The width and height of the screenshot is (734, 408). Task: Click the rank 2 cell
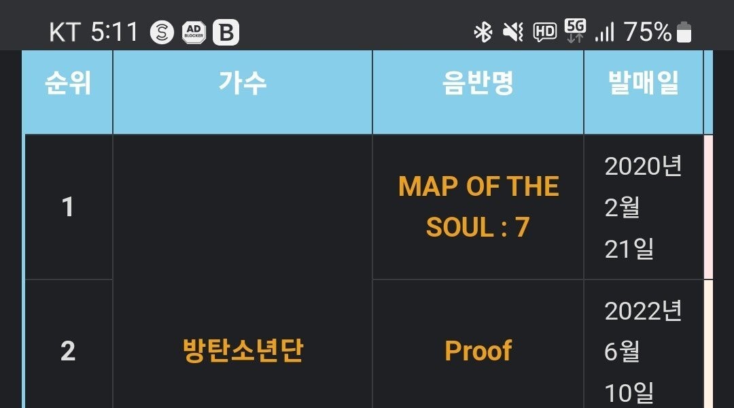coord(68,351)
